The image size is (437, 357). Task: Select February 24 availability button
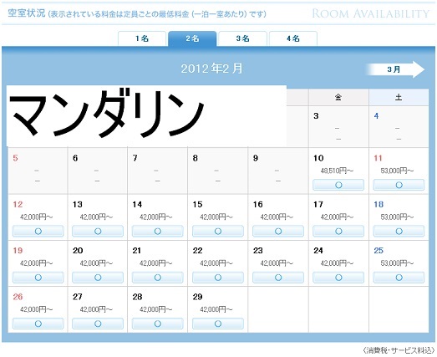(x=338, y=278)
